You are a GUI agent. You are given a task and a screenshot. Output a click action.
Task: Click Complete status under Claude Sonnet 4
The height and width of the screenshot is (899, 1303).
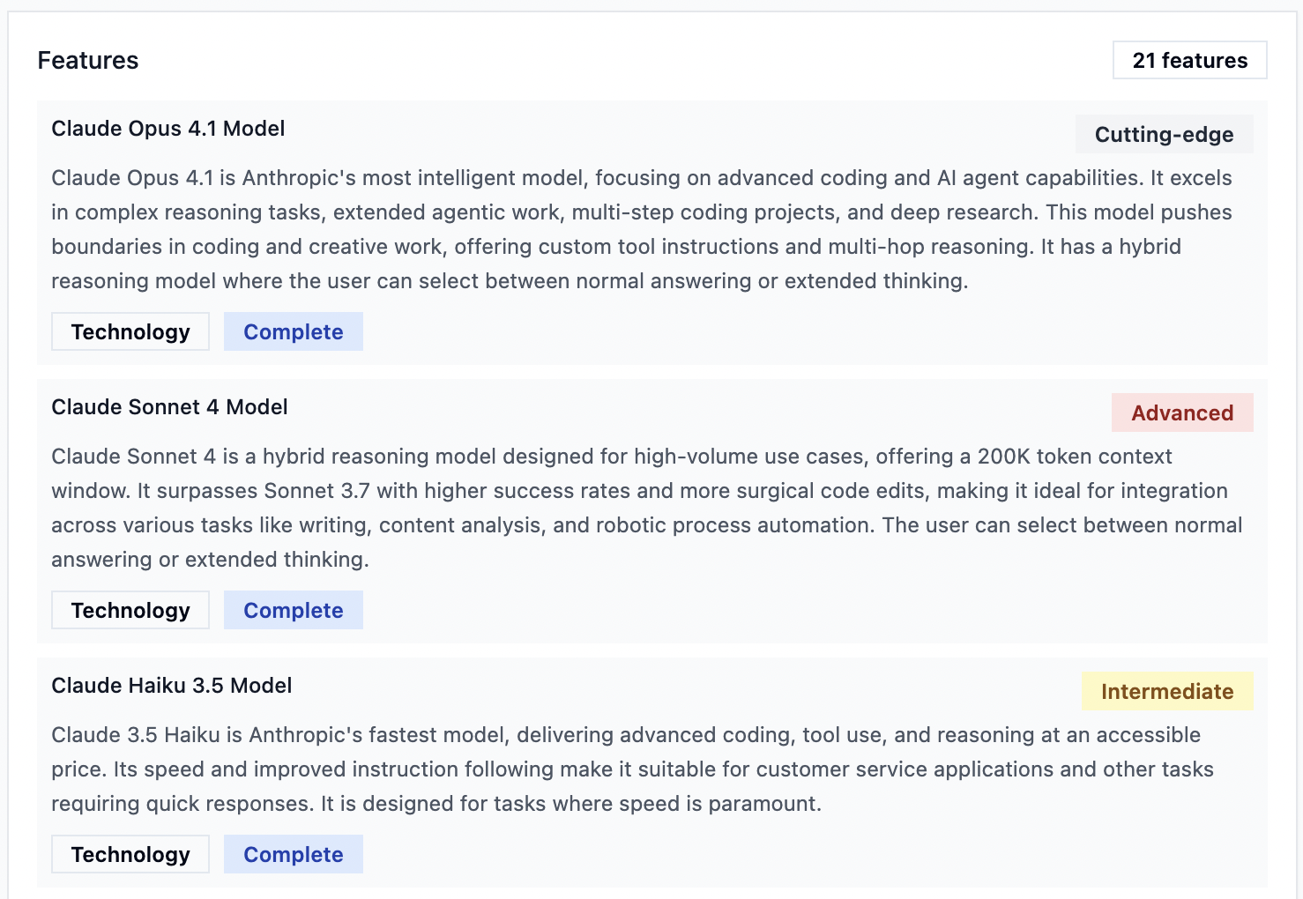click(293, 609)
